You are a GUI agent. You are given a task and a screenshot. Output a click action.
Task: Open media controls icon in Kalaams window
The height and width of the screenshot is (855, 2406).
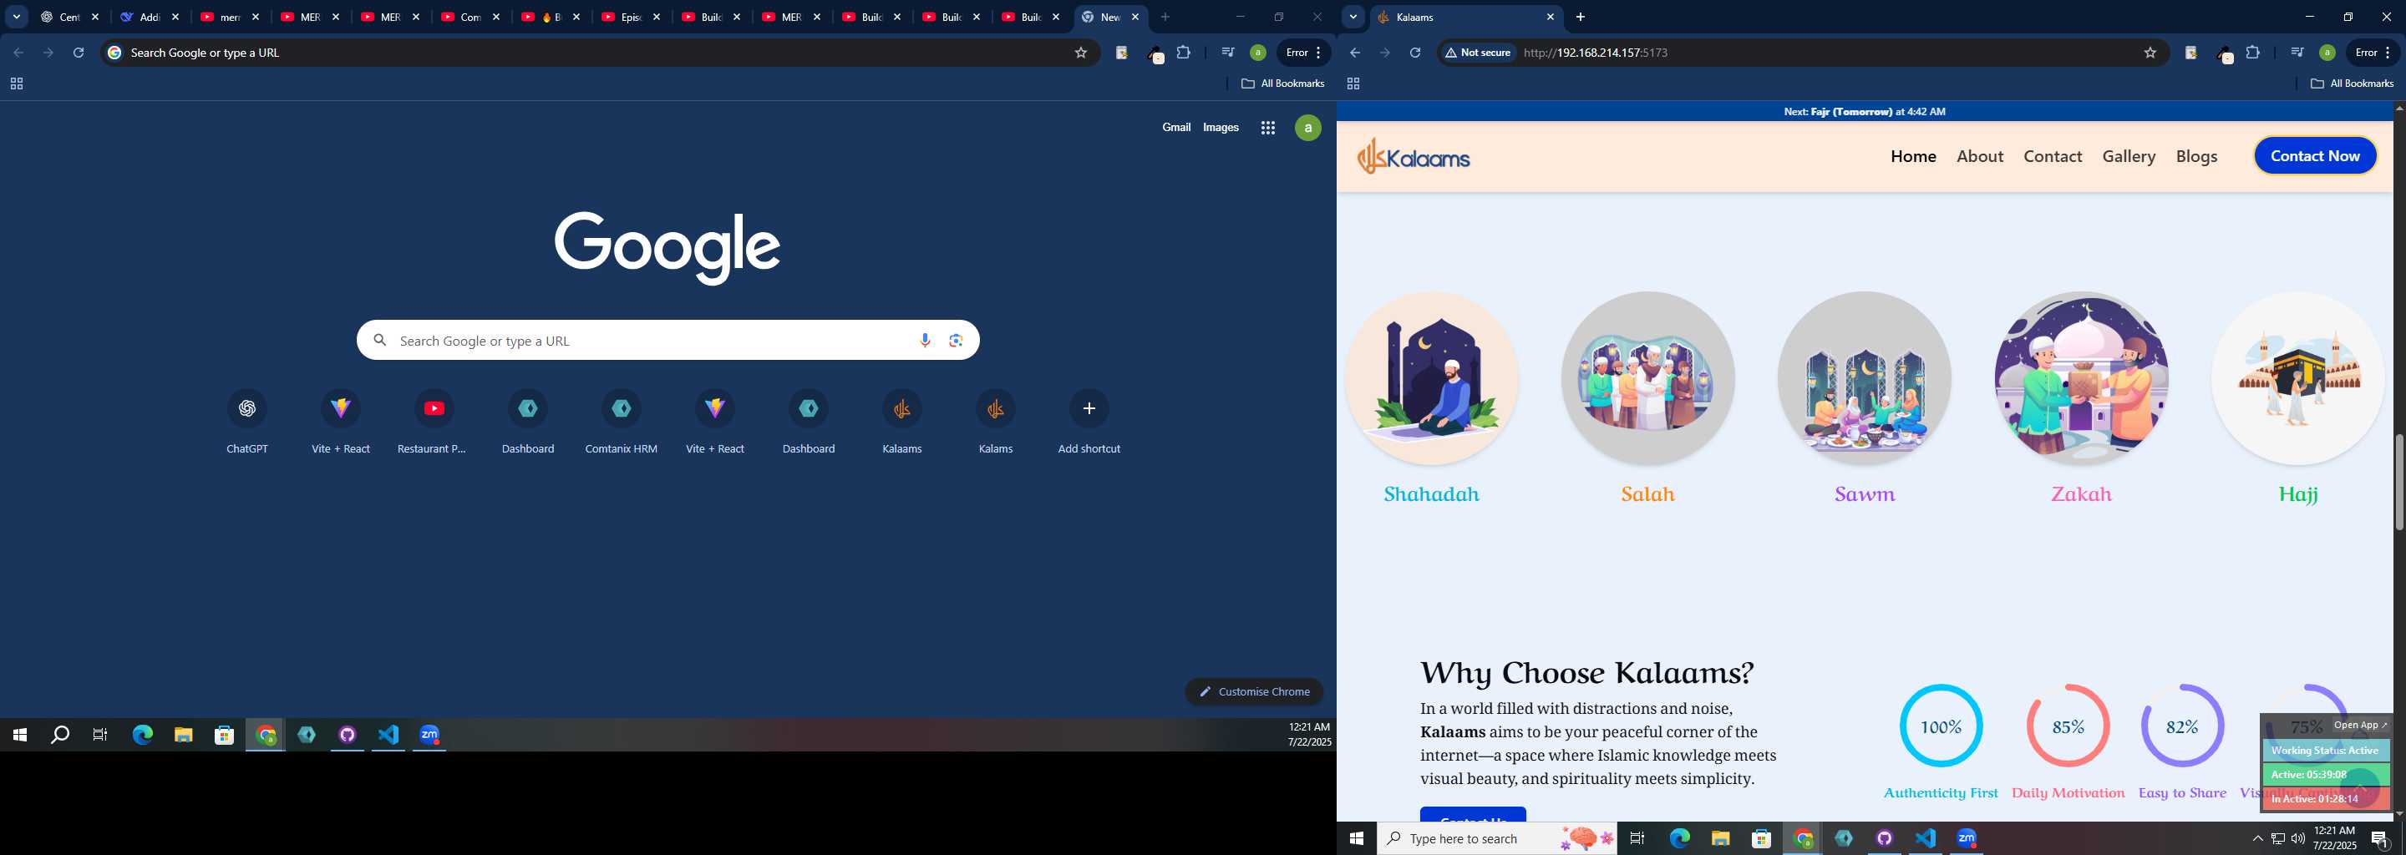coord(2297,53)
